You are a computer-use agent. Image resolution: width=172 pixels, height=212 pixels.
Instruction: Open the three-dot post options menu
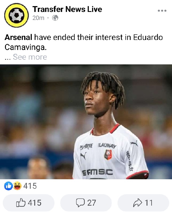click(162, 11)
